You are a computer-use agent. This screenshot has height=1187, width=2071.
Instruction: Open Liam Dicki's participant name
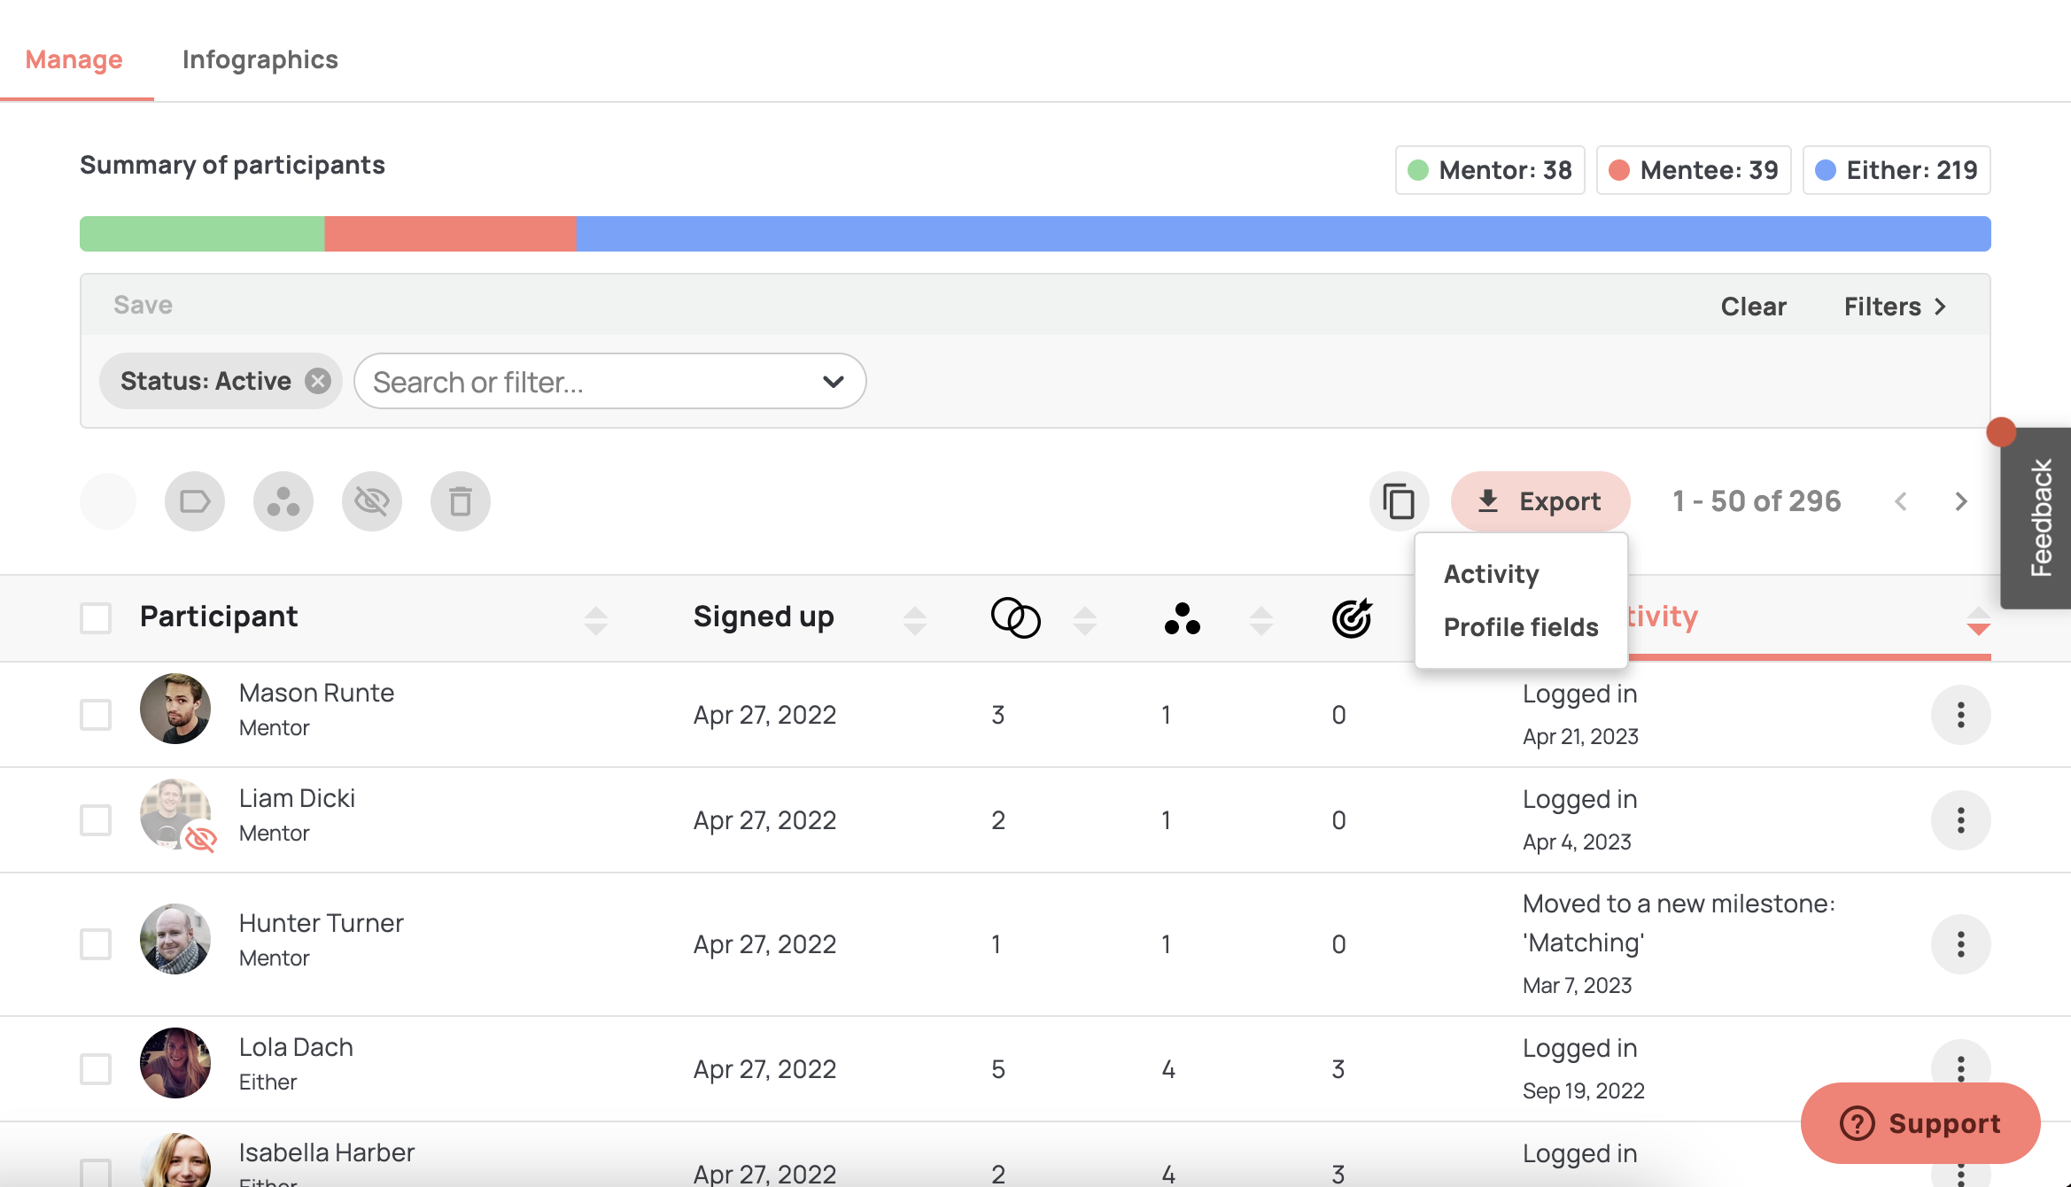tap(298, 798)
